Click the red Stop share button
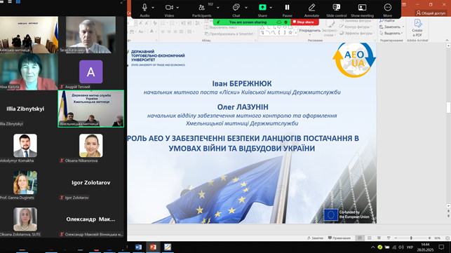Image resolution: width=451 pixels, height=253 pixels. pos(304,22)
